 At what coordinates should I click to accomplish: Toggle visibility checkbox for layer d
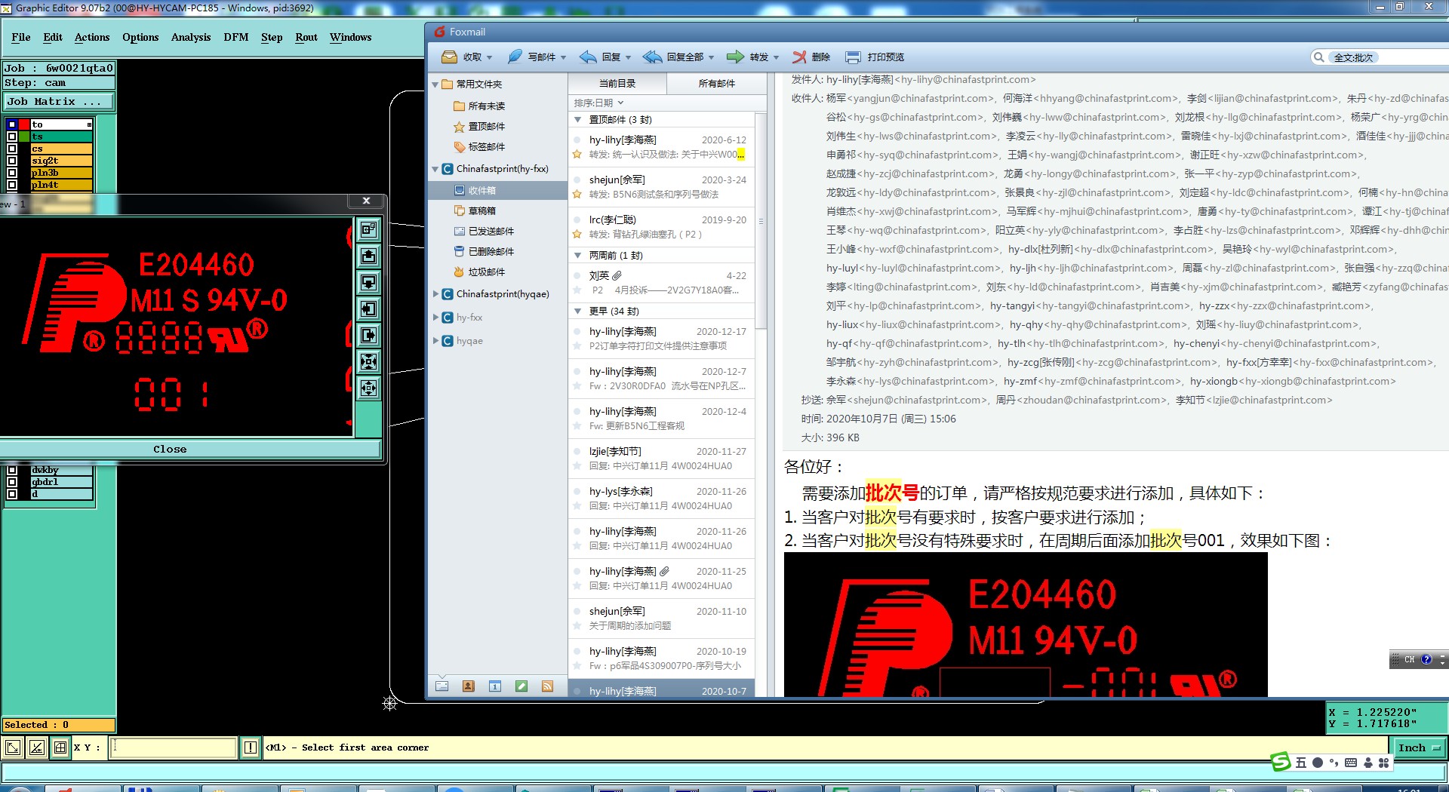click(x=12, y=494)
